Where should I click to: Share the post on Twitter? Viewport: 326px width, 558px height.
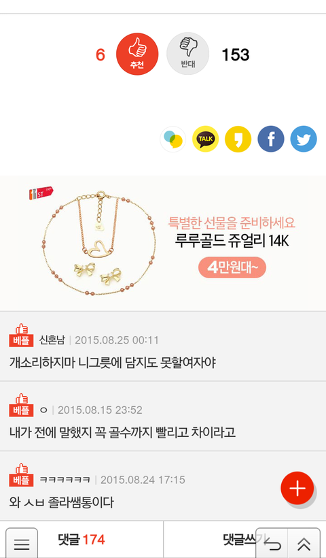304,139
